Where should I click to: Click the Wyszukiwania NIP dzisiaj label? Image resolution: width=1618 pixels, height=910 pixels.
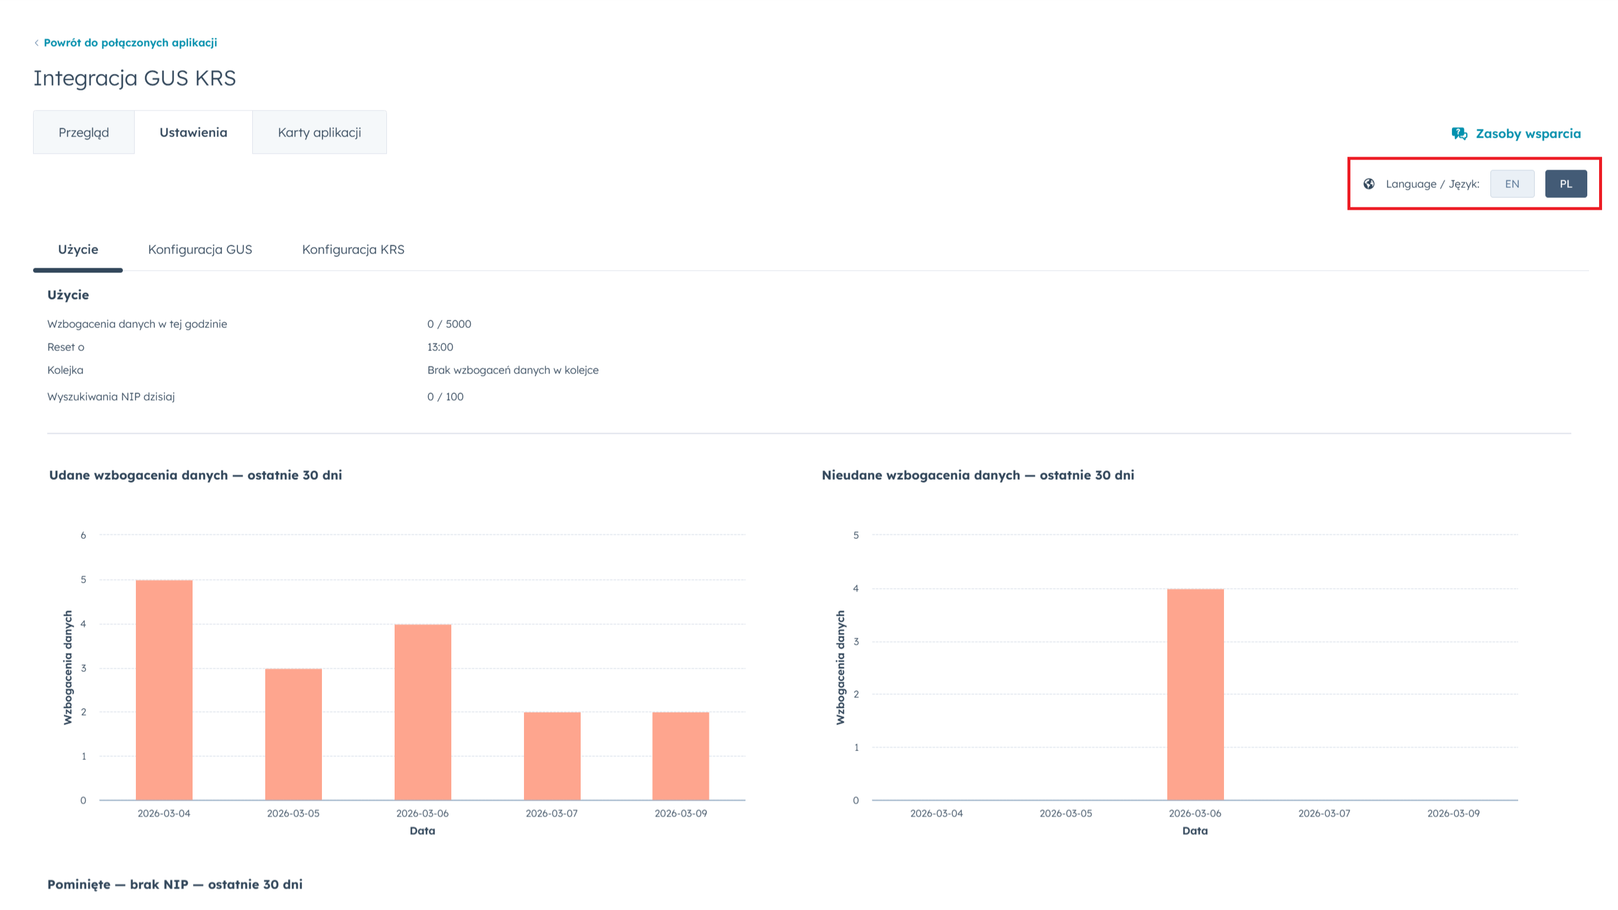click(111, 396)
